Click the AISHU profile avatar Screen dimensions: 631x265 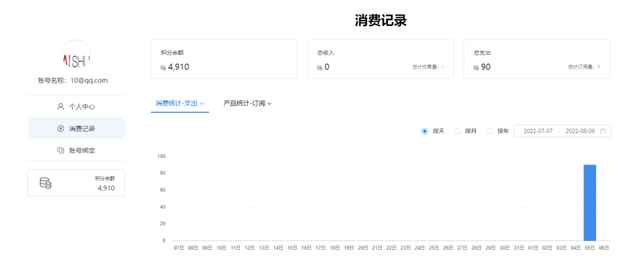76,55
